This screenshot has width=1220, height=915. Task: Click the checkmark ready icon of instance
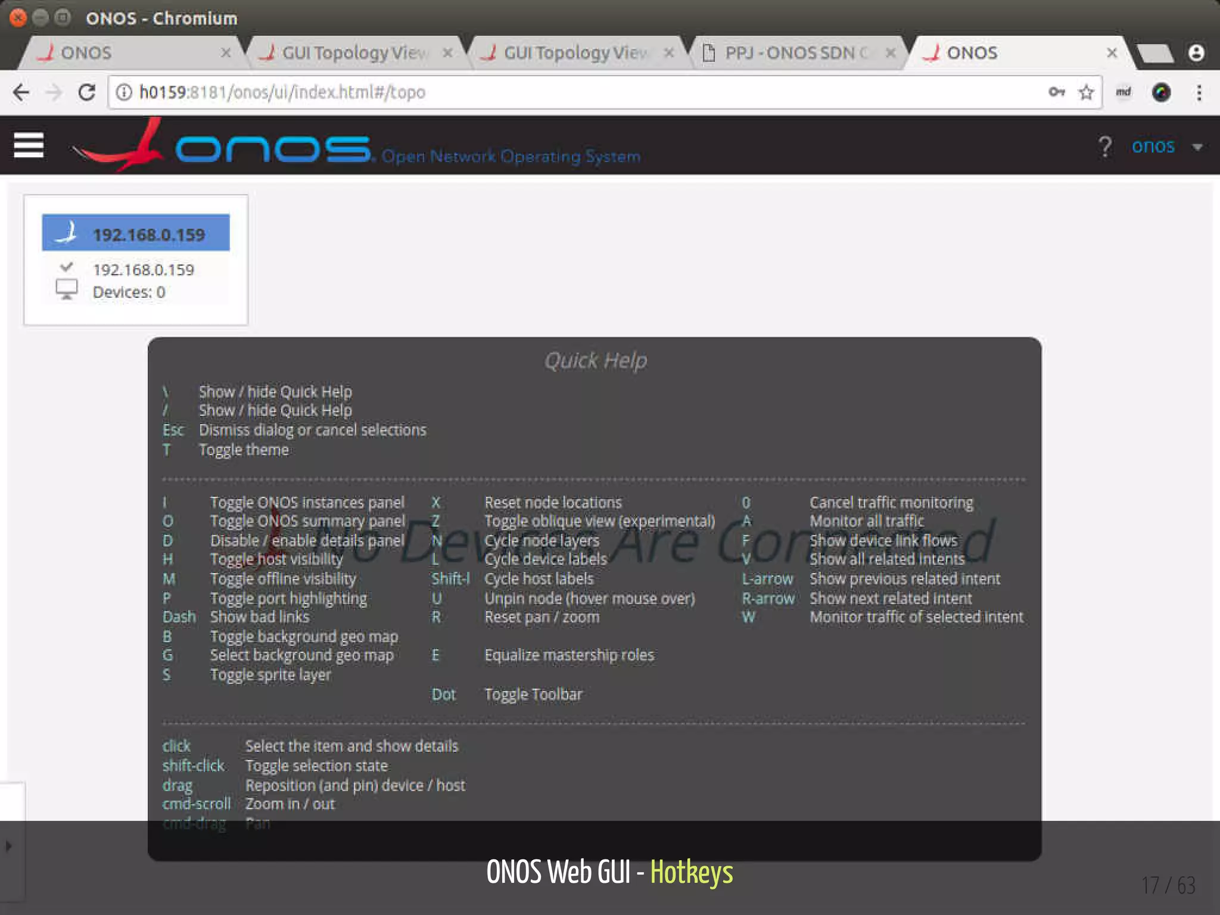(67, 266)
